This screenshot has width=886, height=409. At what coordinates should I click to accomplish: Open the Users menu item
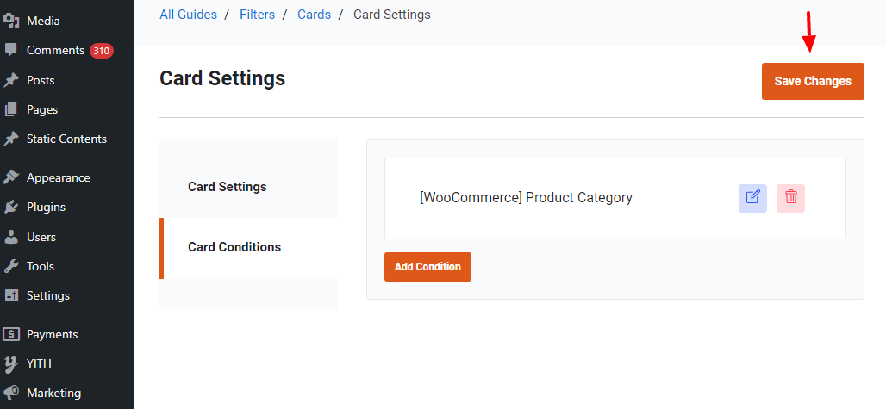(41, 237)
